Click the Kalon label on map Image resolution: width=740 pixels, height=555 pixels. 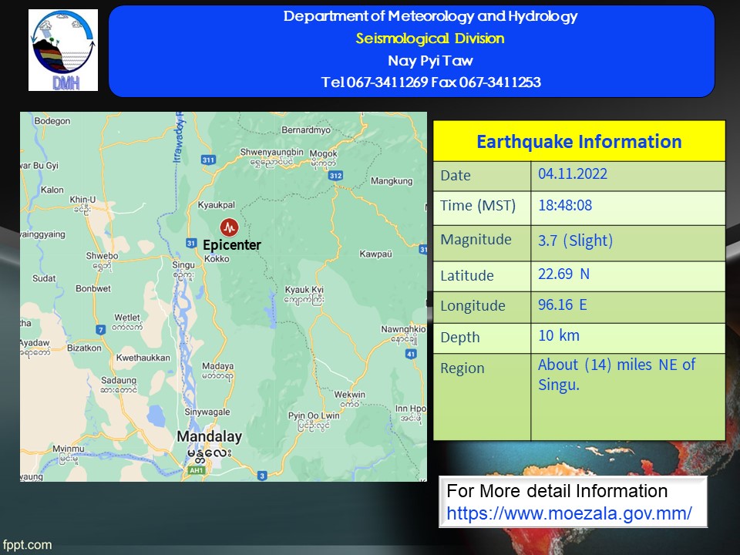[52, 190]
